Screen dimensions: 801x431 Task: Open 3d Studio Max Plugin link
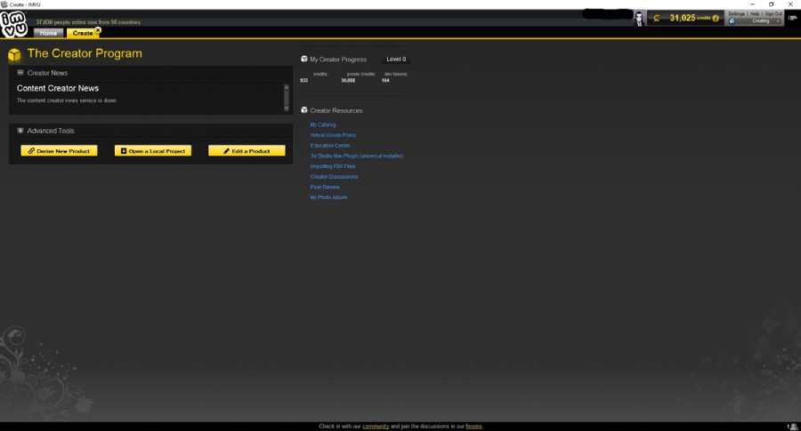[357, 156]
